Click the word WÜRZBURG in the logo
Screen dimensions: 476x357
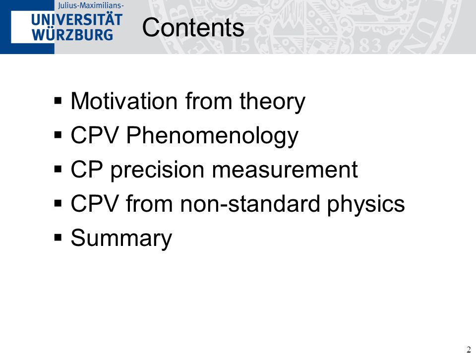(x=72, y=35)
